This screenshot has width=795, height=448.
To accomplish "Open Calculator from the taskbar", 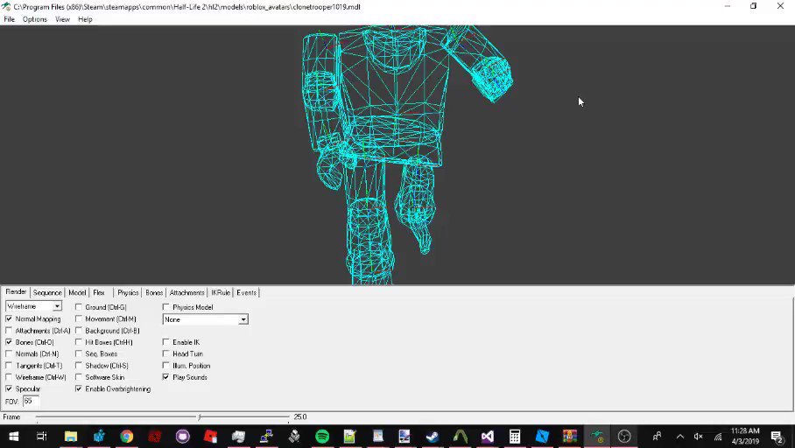I will pyautogui.click(x=515, y=436).
